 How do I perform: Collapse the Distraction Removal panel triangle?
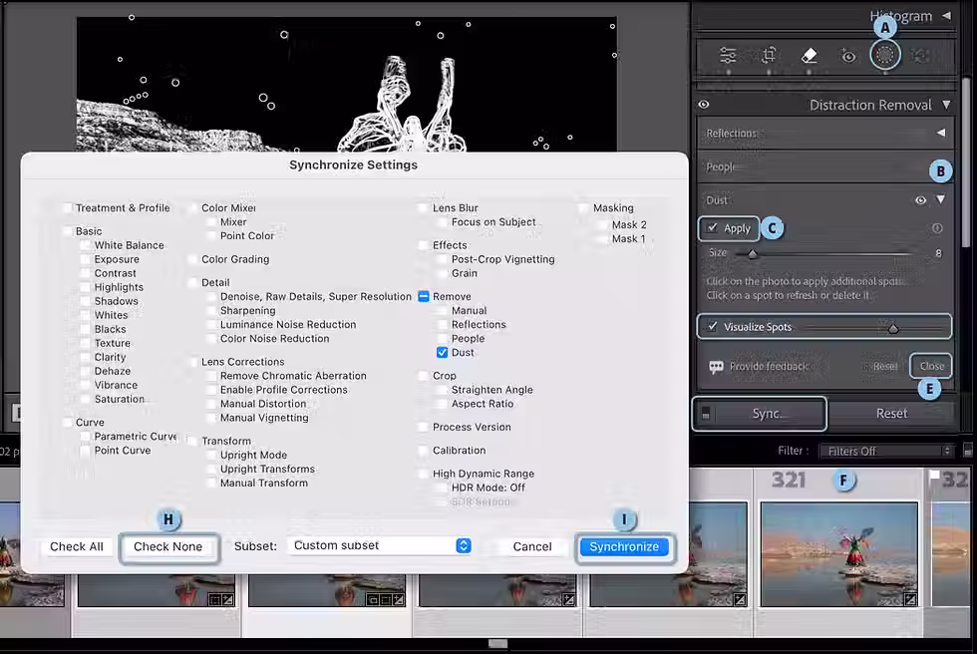pyautogui.click(x=946, y=105)
